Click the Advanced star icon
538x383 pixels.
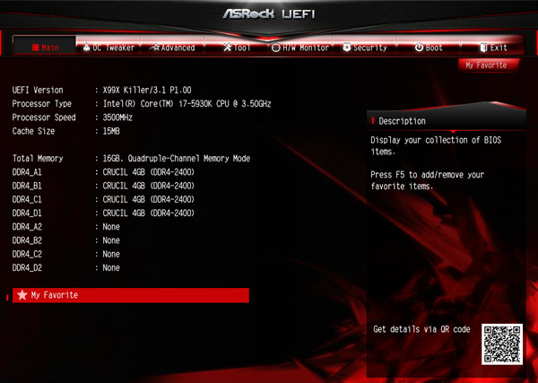point(155,48)
